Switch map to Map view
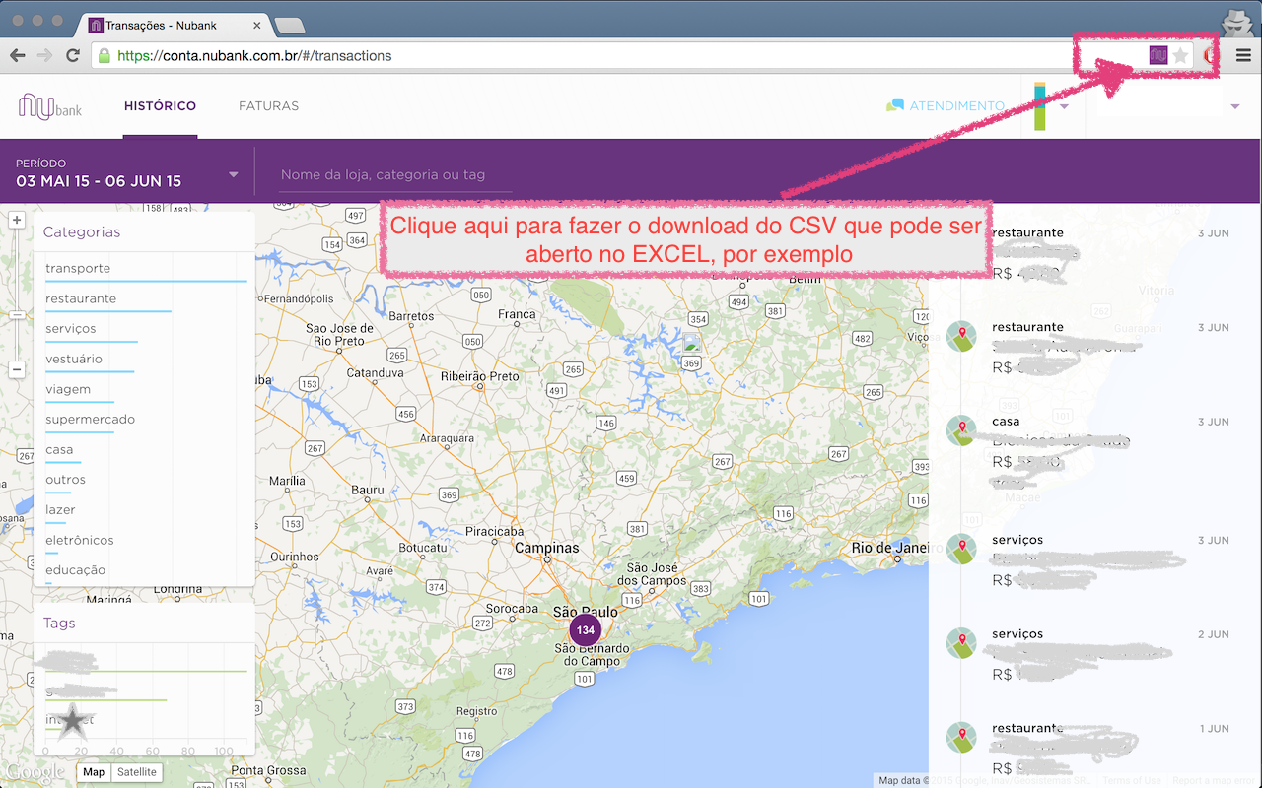1262x788 pixels. 94,772
